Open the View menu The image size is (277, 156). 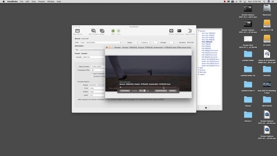(34, 1)
